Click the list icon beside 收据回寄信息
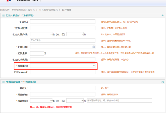The width and height of the screenshot is (166, 113). 3,82
